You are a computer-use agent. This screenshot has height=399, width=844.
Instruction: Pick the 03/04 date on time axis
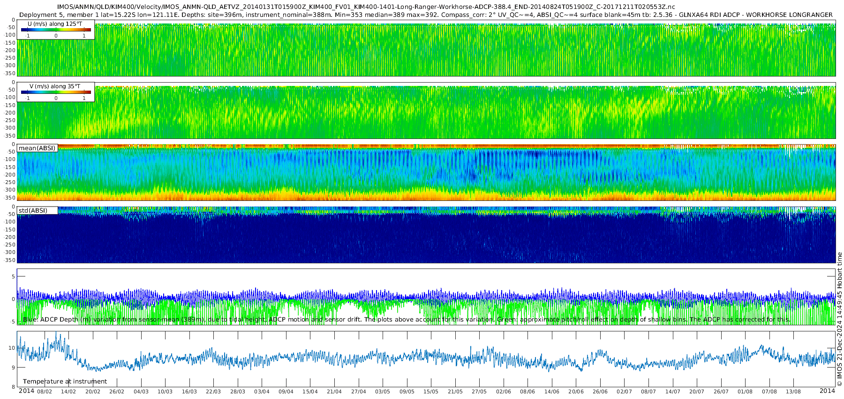262,391
